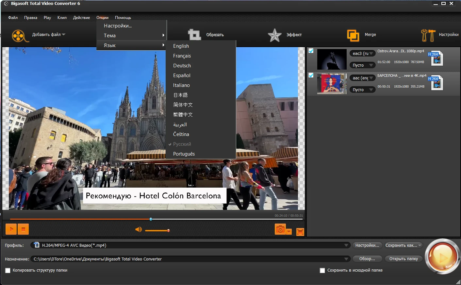Screen dimensions: 461x285
Task: Enable Копировать структуру папки checkbox
Action: pyautogui.click(x=8, y=270)
